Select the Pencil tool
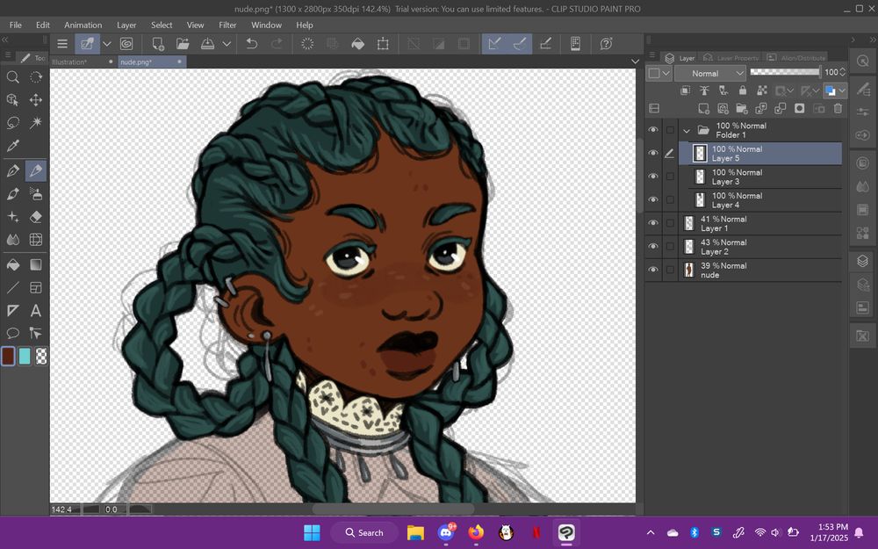Screen dimensions: 878x549 pyautogui.click(x=36, y=171)
